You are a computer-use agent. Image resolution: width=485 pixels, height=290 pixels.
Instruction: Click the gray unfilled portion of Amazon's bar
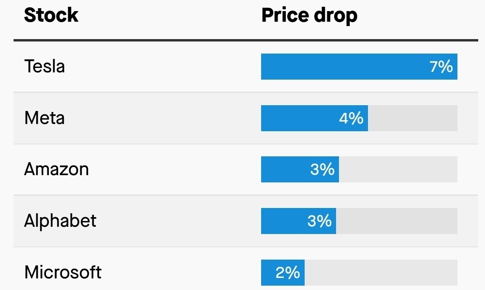coord(398,169)
